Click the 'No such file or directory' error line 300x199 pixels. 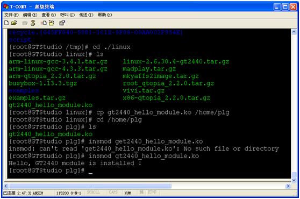click(144, 149)
